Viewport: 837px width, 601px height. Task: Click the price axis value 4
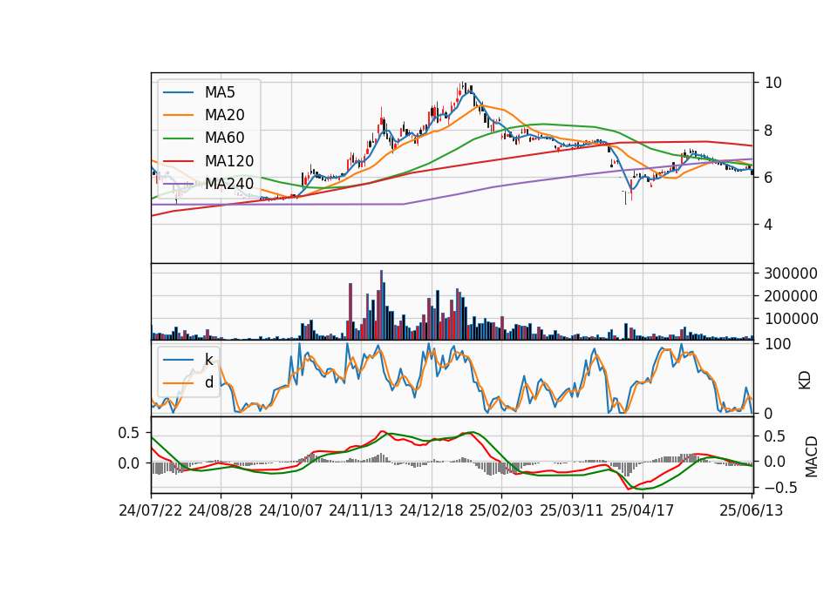(x=769, y=225)
